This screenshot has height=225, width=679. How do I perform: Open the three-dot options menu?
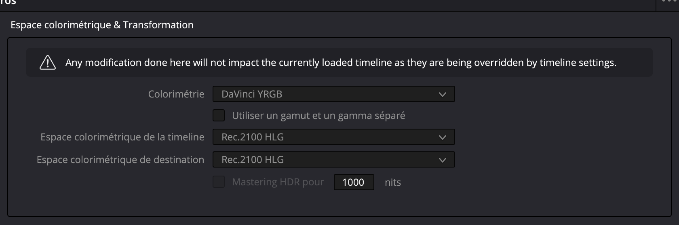tap(670, 2)
